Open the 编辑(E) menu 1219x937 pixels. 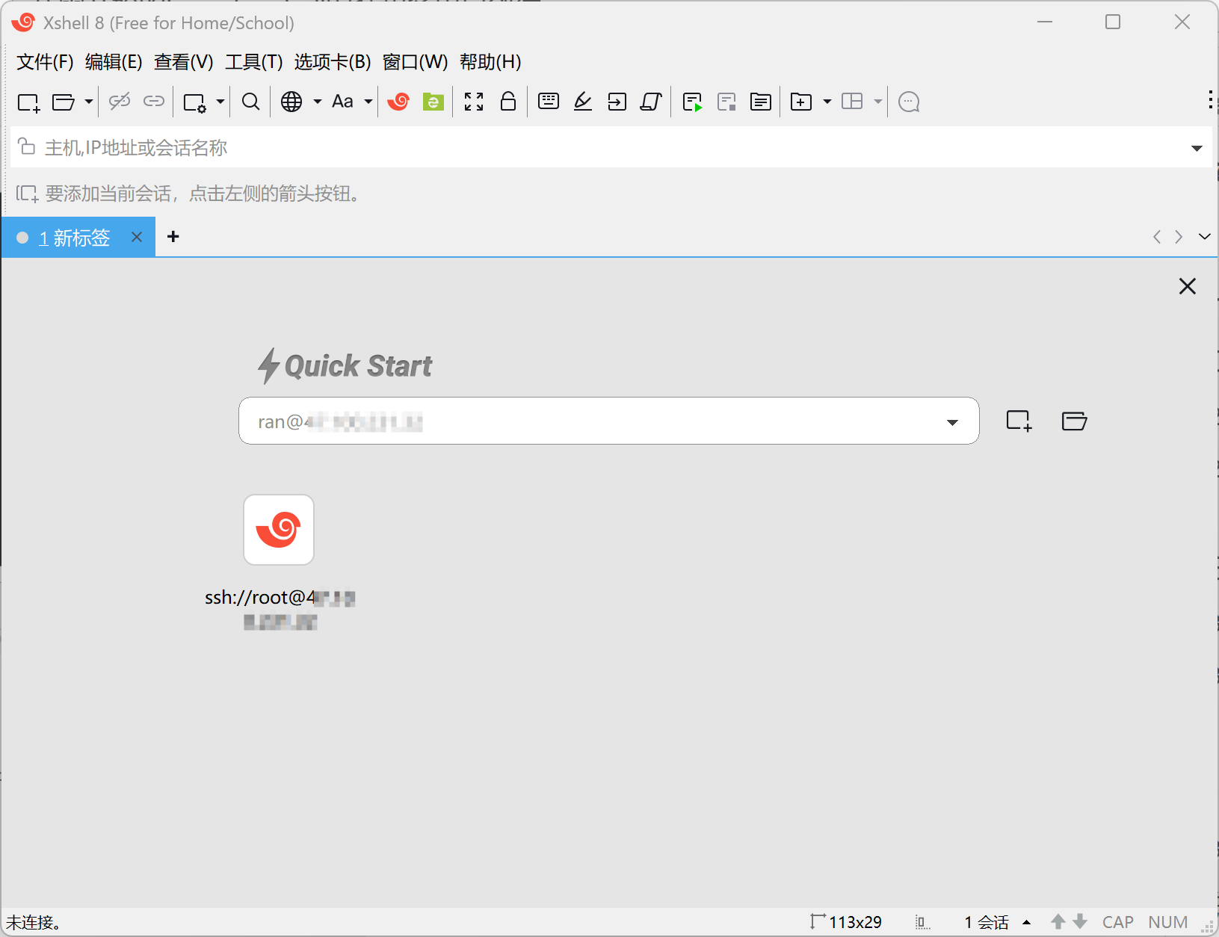pos(114,62)
